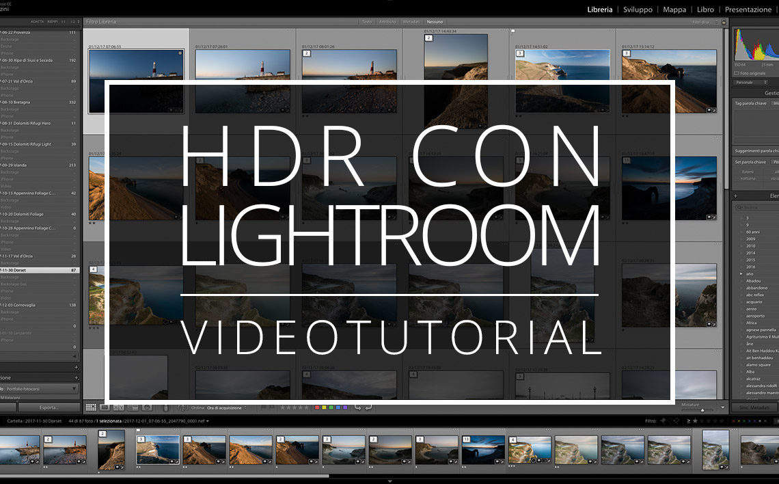Open the Personale preset dropdown
This screenshot has height=484, width=779.
click(751, 83)
